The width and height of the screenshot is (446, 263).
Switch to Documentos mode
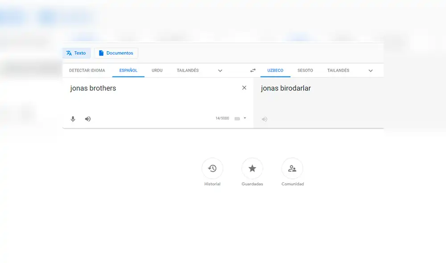coord(116,53)
